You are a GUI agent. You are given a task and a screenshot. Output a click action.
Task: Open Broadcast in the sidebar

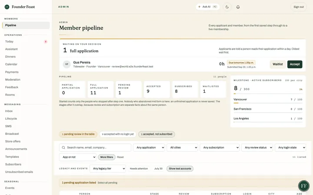click(x=26, y=134)
